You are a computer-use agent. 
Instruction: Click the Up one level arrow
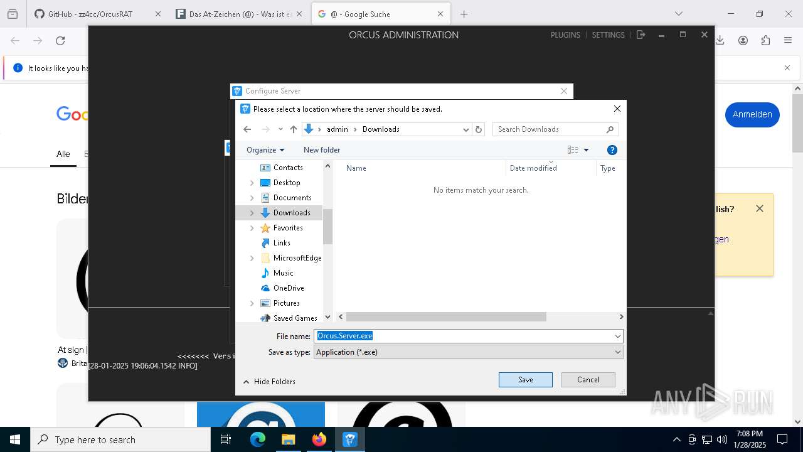coord(294,129)
